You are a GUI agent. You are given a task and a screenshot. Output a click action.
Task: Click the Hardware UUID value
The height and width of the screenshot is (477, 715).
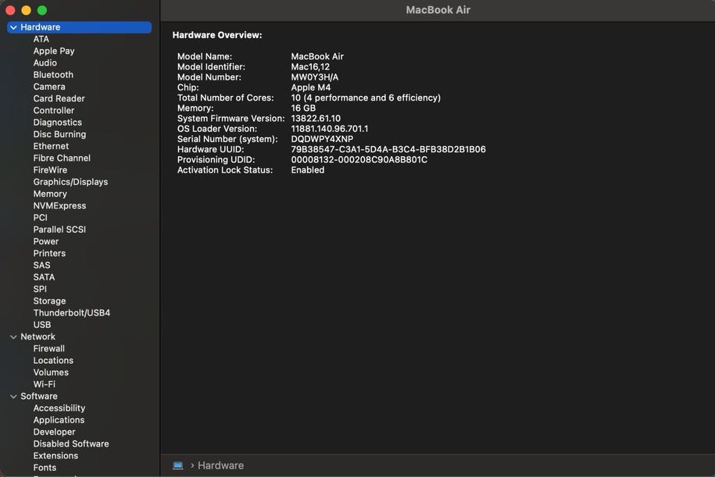[389, 150]
